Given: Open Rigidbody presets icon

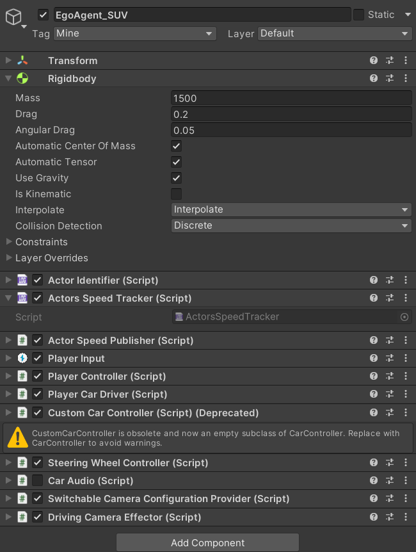Looking at the screenshot, I should point(390,78).
